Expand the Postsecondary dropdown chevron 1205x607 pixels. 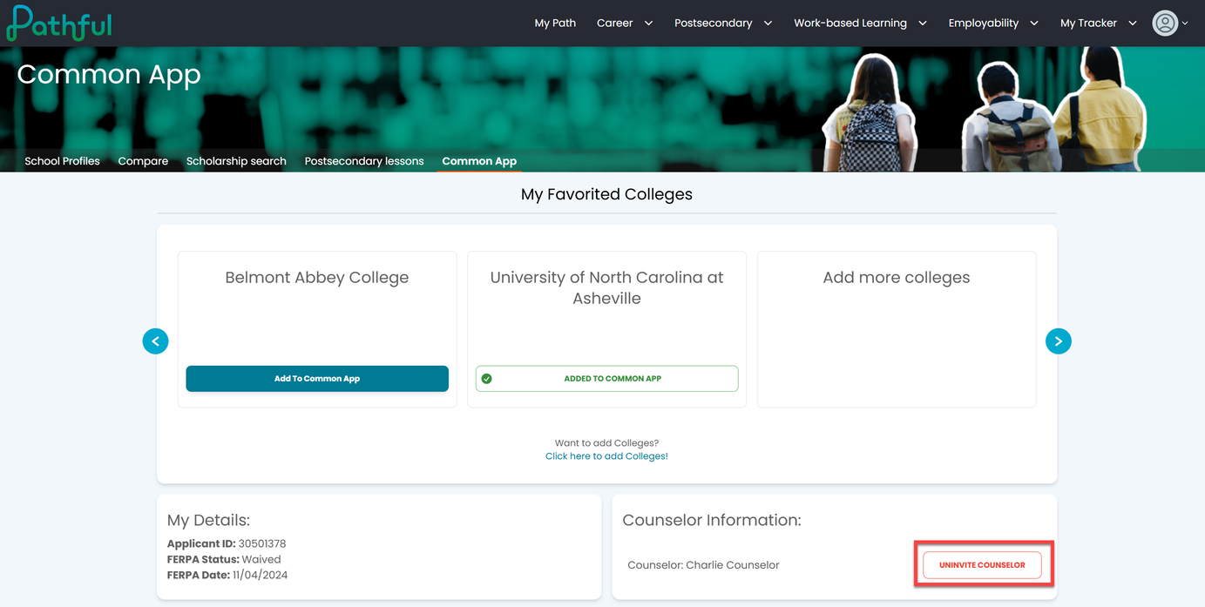point(768,24)
